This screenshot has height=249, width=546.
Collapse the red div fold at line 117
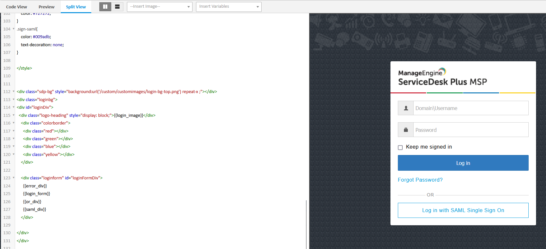point(13,131)
